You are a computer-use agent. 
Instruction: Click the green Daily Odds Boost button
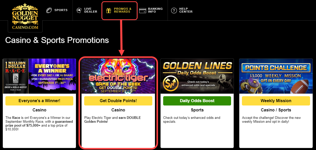click(x=197, y=101)
